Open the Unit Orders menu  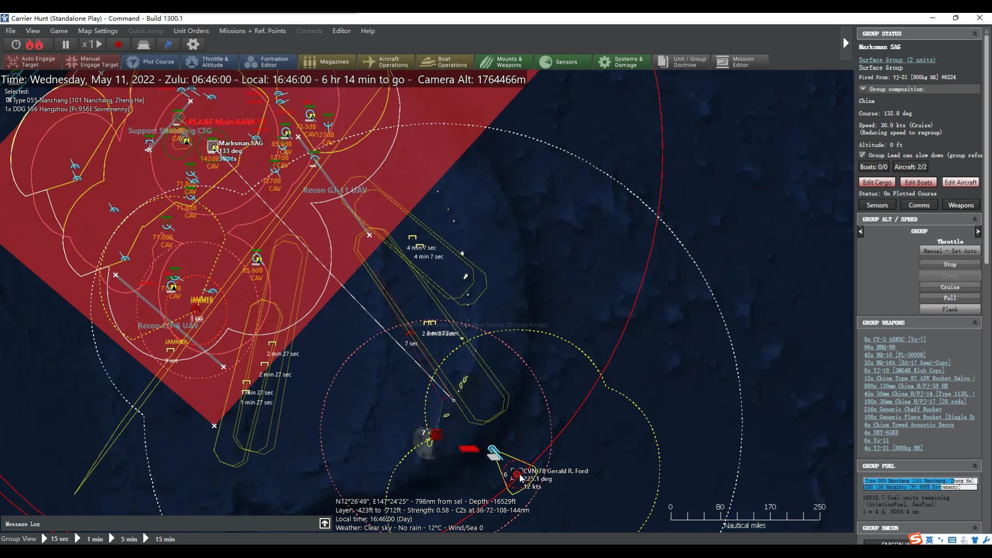point(191,31)
